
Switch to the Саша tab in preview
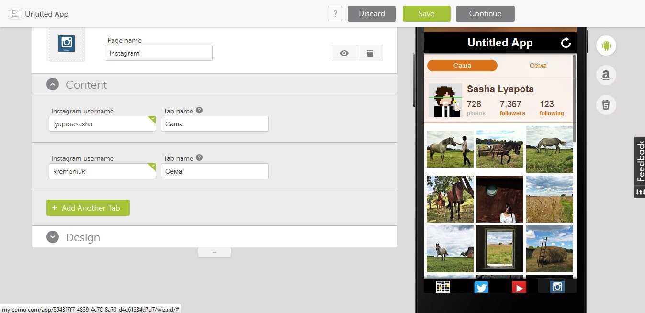[462, 66]
